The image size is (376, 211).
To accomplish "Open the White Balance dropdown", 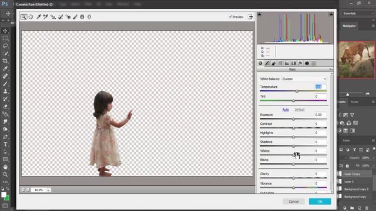I will point(304,79).
